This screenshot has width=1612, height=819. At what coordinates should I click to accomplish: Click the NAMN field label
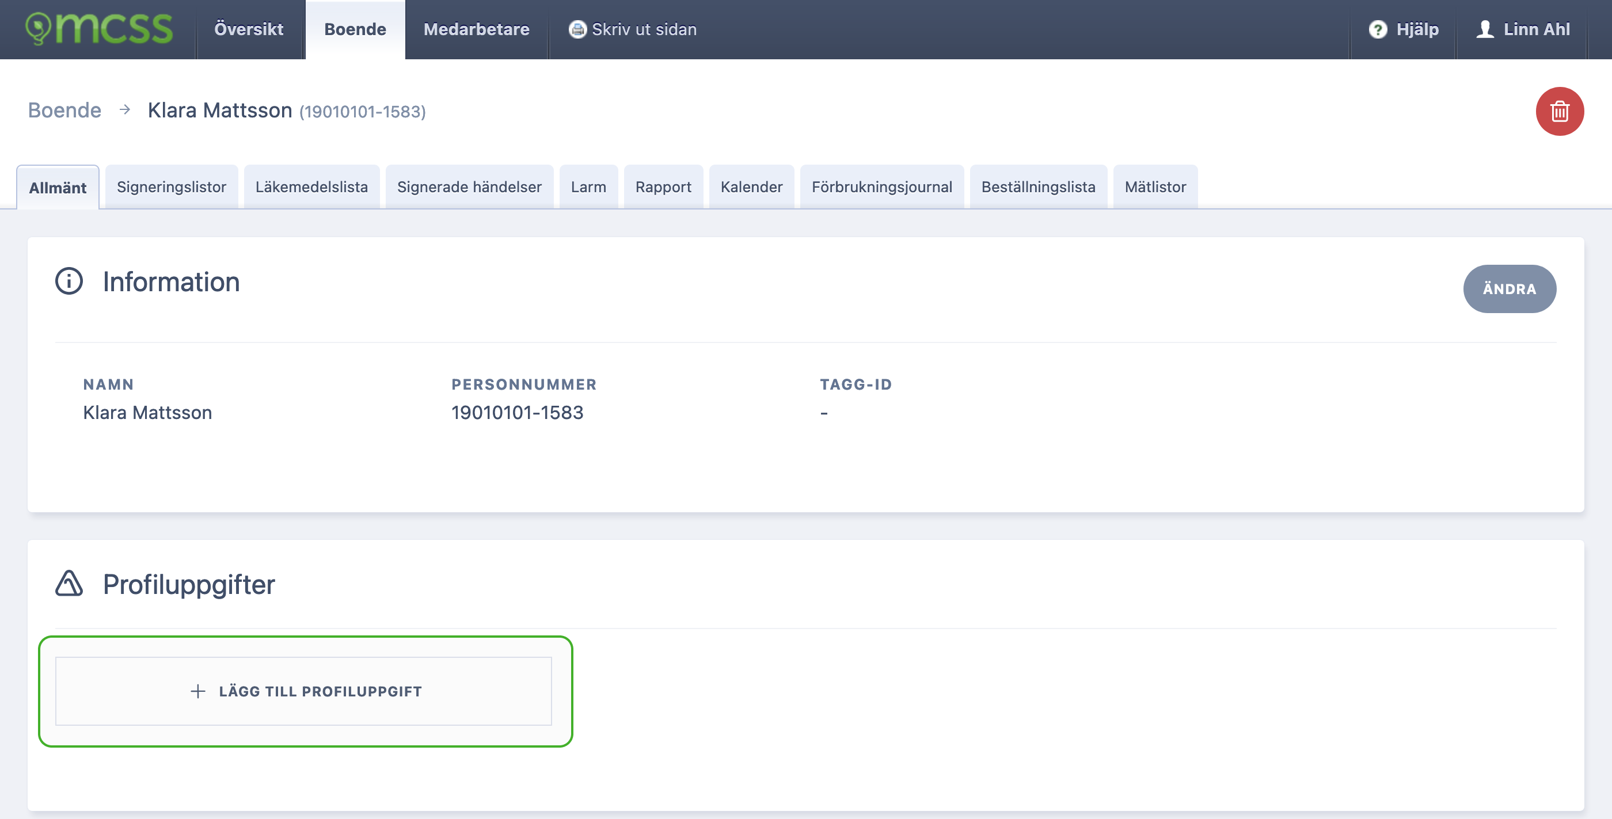[109, 384]
